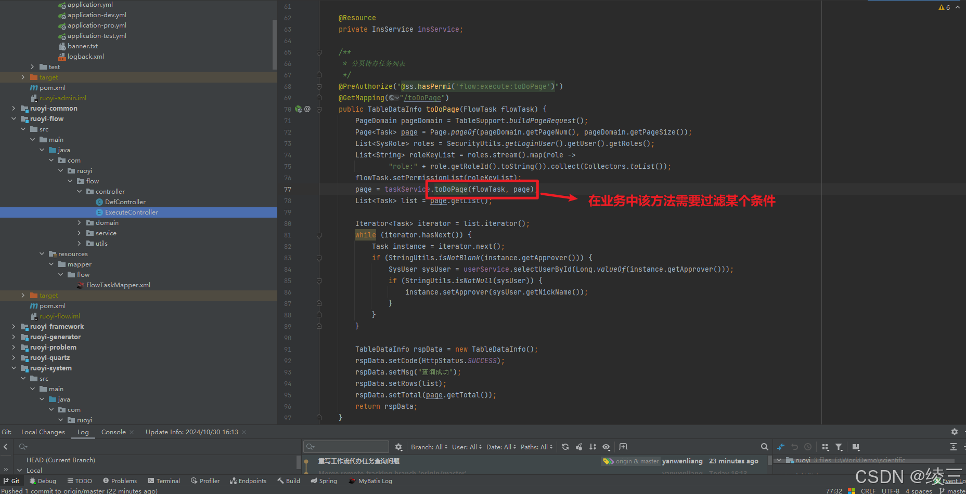Collapse the ruoyi-flow module node
Screen dimensions: 966x494
pyautogui.click(x=14, y=118)
